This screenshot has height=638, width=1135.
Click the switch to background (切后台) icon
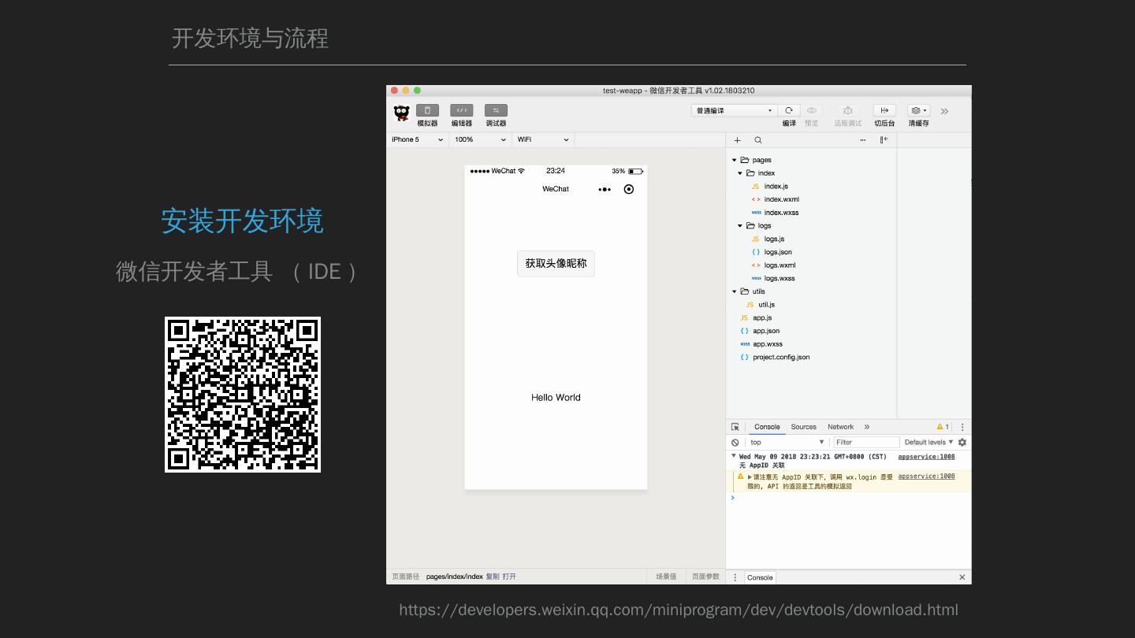884,111
